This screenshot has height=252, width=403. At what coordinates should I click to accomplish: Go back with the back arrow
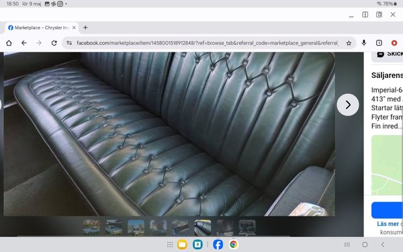coord(24,43)
